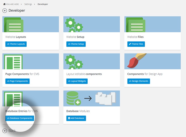The image size is (186, 137).
Task: Click the Website Setup gears icon
Action: (74, 25)
